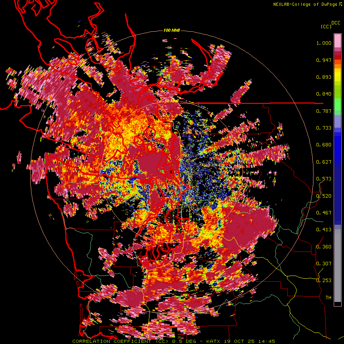Click the 0.307 legend value
Image resolution: width=344 pixels, height=344 pixels.
(324, 264)
